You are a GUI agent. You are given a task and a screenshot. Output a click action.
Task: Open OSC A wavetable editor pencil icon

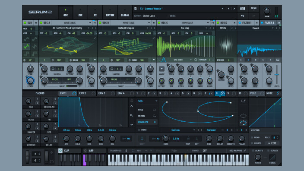pos(95,38)
